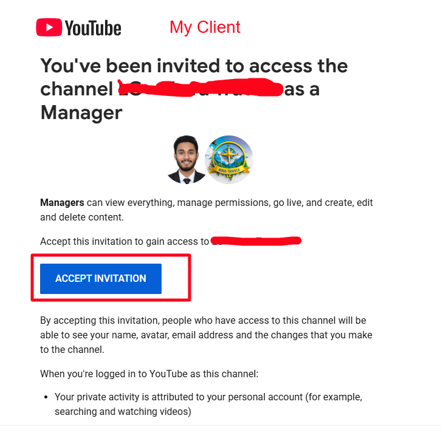Click the 'searching and watching videos)' line
Image resolution: width=441 pixels, height=441 pixels.
pyautogui.click(x=123, y=411)
